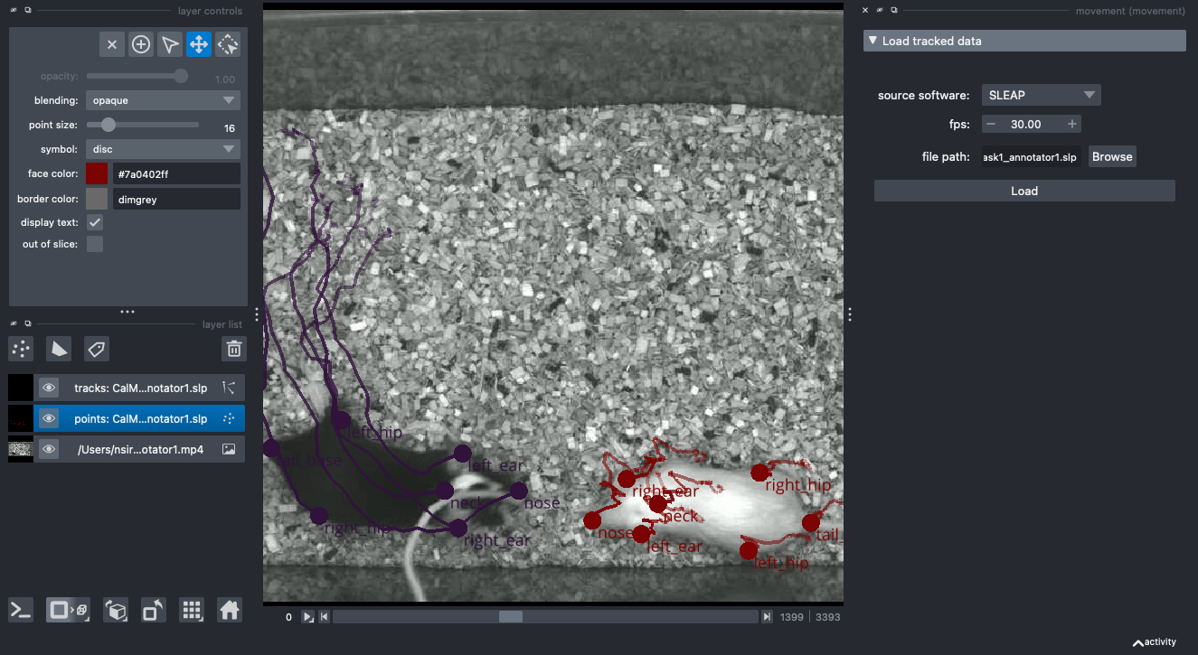Open the blending mode dropdown

point(163,100)
